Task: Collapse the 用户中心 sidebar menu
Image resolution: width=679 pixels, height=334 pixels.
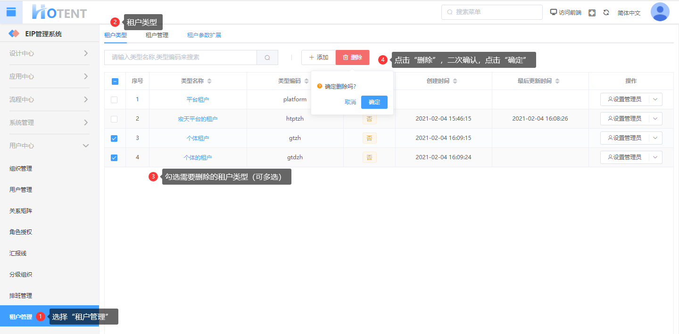Action: [85, 146]
